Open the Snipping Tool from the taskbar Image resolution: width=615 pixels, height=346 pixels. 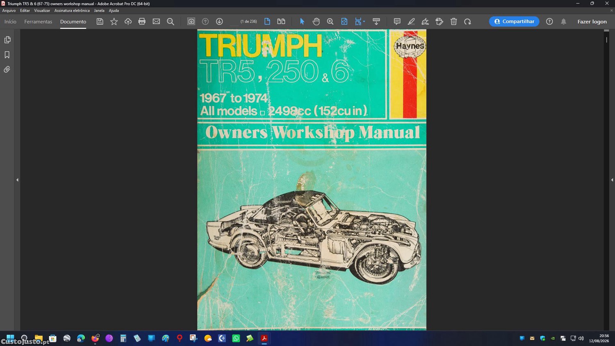[194, 338]
